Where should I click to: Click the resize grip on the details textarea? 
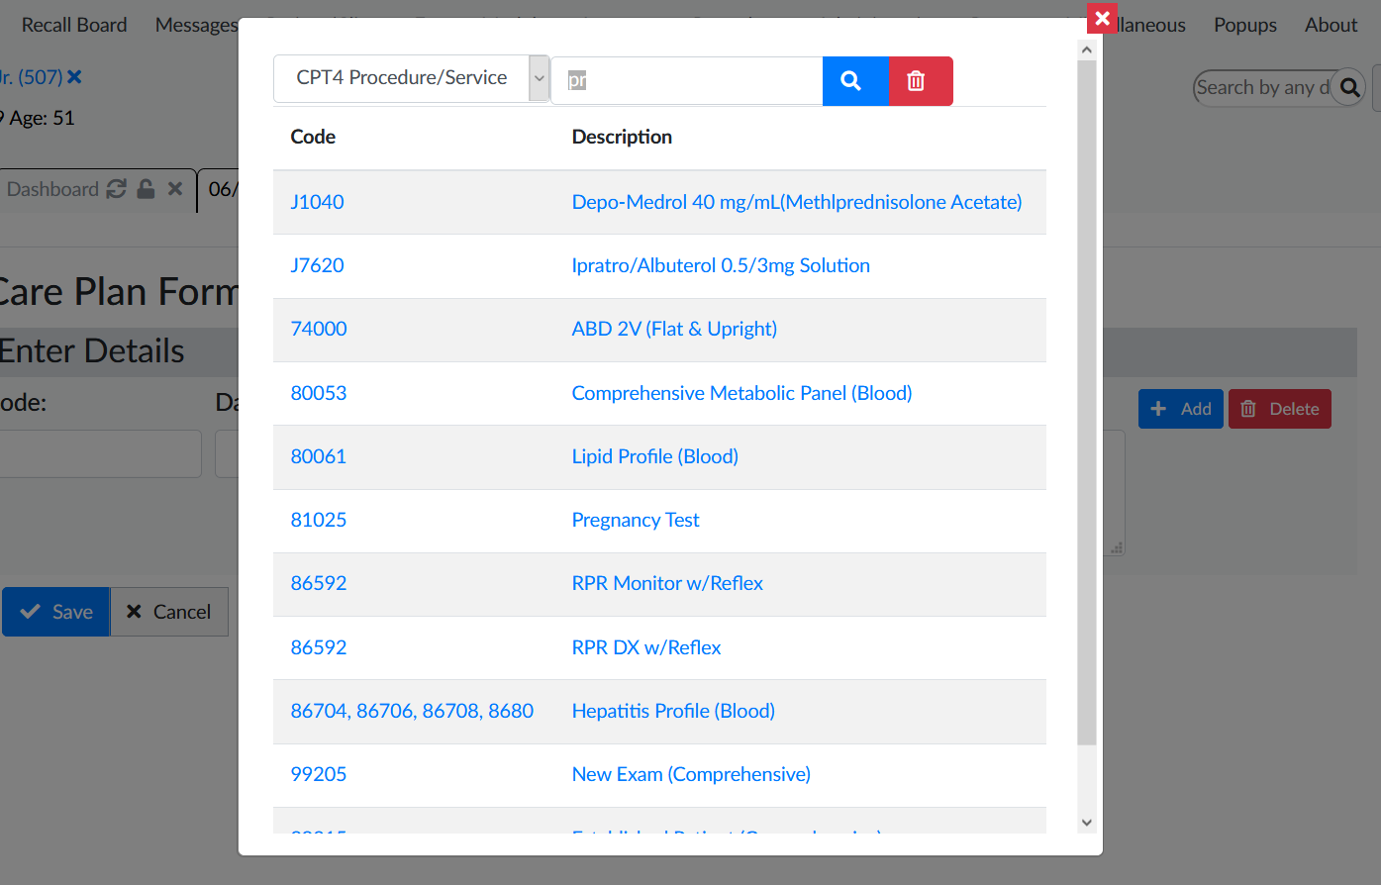1117,545
